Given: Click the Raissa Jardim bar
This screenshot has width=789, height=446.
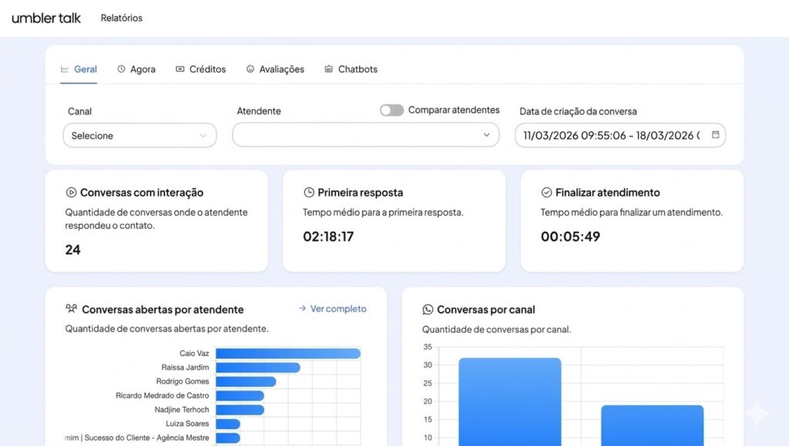Looking at the screenshot, I should coord(258,367).
